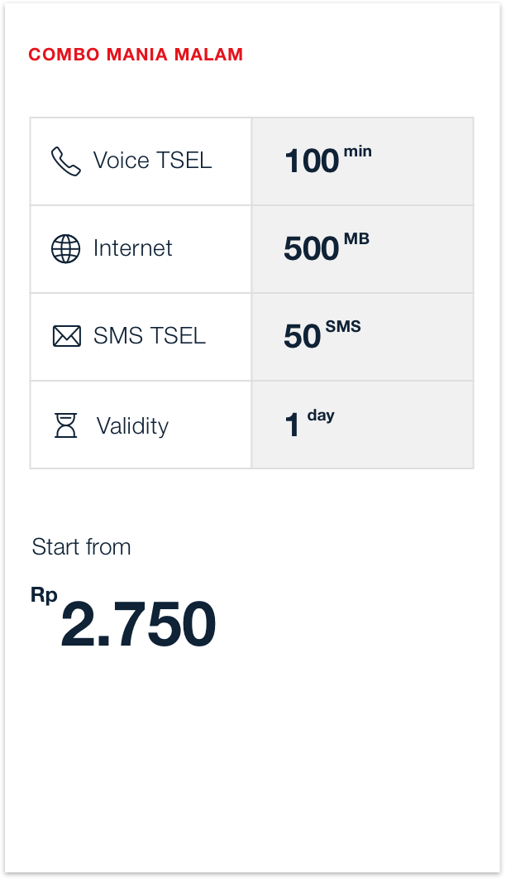The height and width of the screenshot is (879, 506).
Task: Click the "day" unit superscript
Action: tap(321, 415)
